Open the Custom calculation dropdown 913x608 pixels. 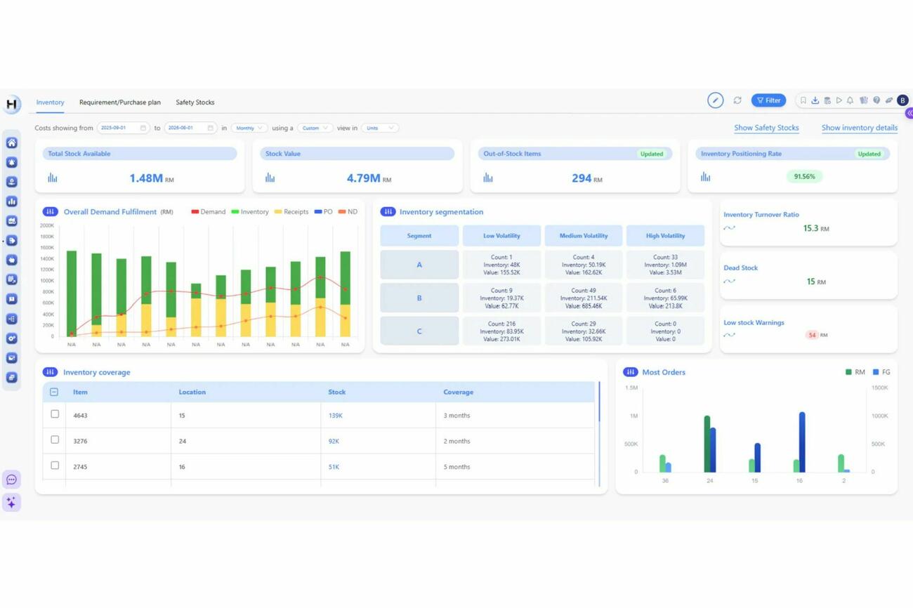pos(315,128)
